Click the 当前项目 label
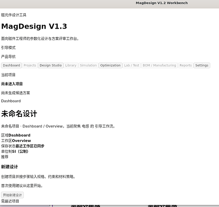 click(8, 75)
